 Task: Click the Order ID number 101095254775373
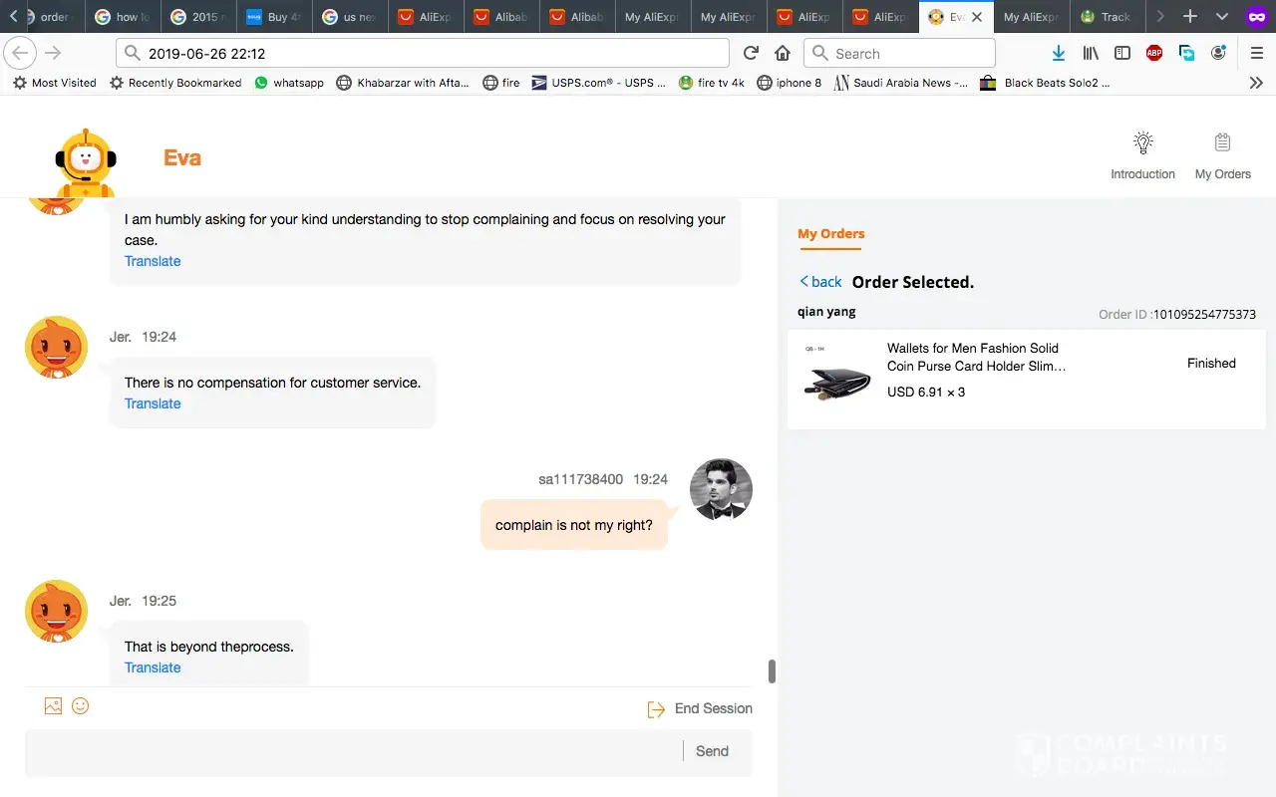1204,314
